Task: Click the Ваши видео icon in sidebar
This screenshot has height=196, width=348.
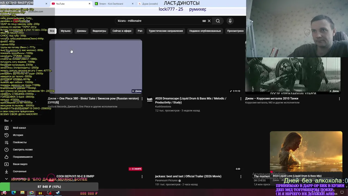Action: click(7, 164)
